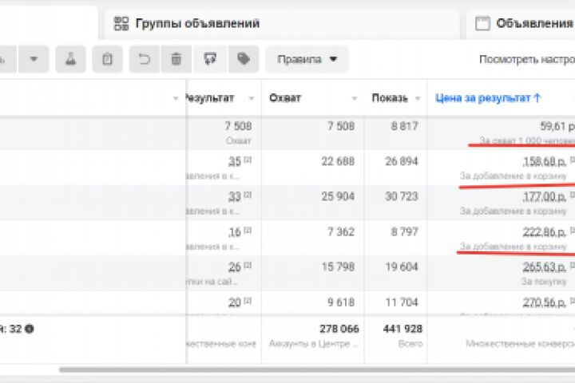Open the Правила dropdown menu
The width and height of the screenshot is (575, 383).
(x=307, y=59)
